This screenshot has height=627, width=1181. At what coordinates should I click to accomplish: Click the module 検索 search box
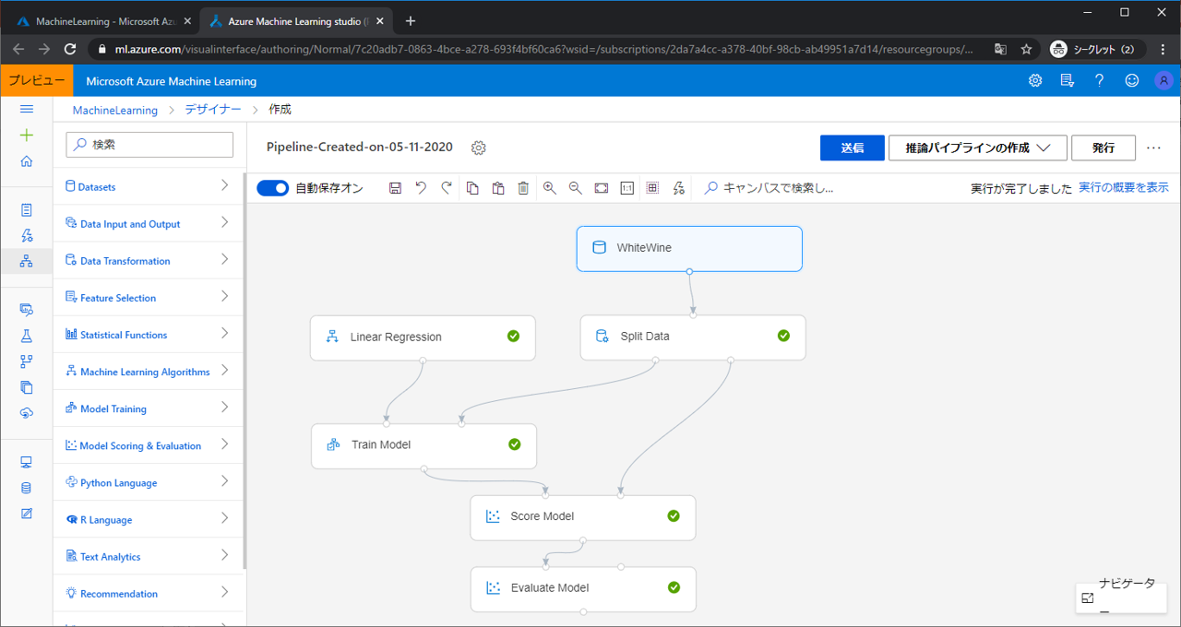(150, 145)
